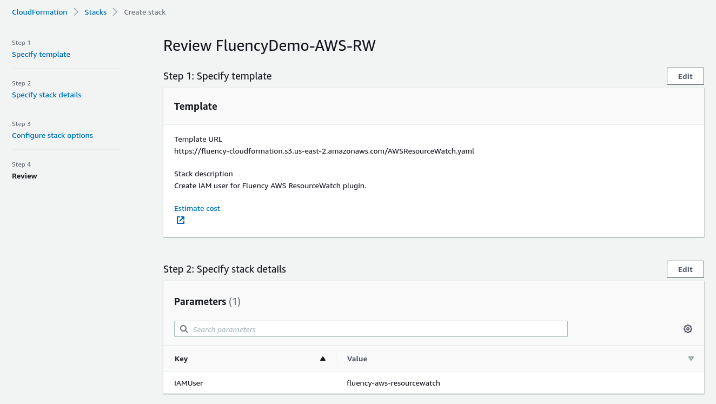Open the Stacks breadcrumb link
This screenshot has width=716, height=404.
click(x=96, y=12)
